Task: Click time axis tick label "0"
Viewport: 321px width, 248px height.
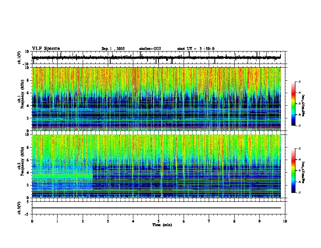Action: 32,221
